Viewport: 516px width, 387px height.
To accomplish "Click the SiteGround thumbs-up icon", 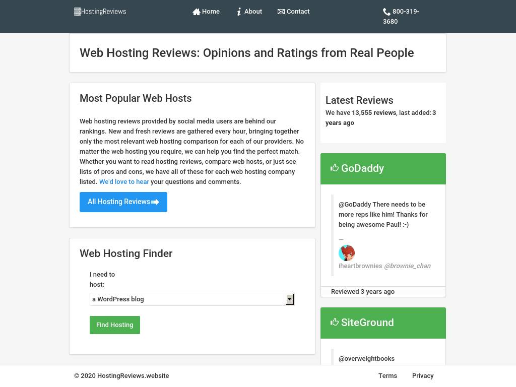I will (x=335, y=322).
